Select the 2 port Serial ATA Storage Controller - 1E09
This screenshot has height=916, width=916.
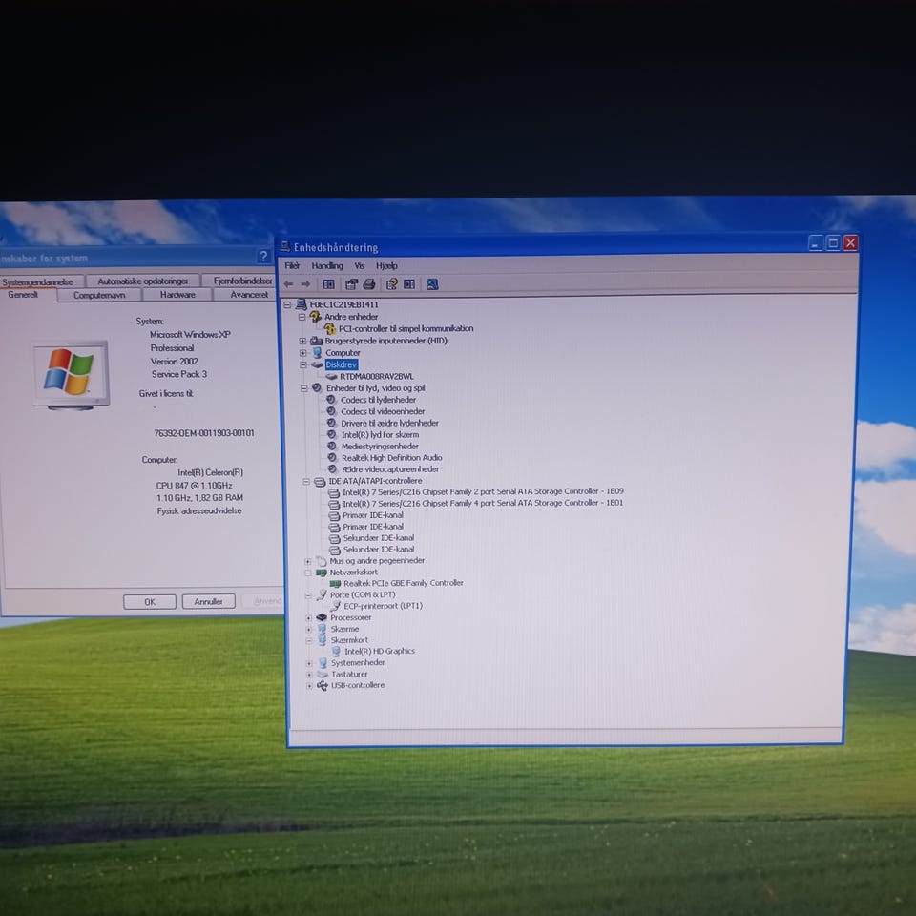point(483,491)
